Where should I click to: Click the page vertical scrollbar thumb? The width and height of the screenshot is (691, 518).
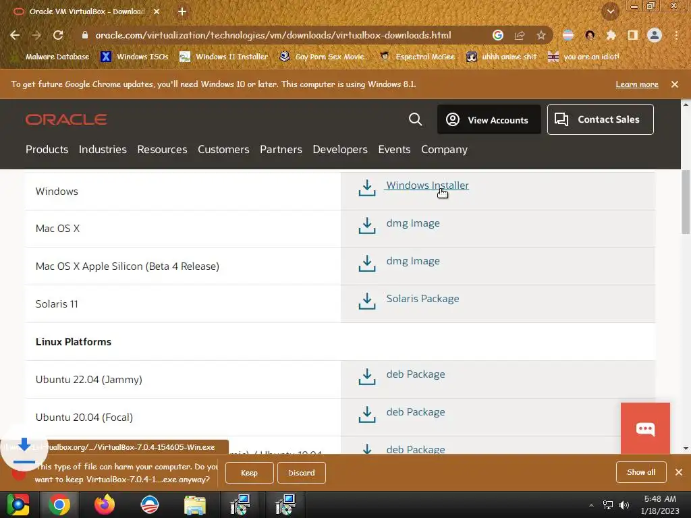(x=686, y=202)
